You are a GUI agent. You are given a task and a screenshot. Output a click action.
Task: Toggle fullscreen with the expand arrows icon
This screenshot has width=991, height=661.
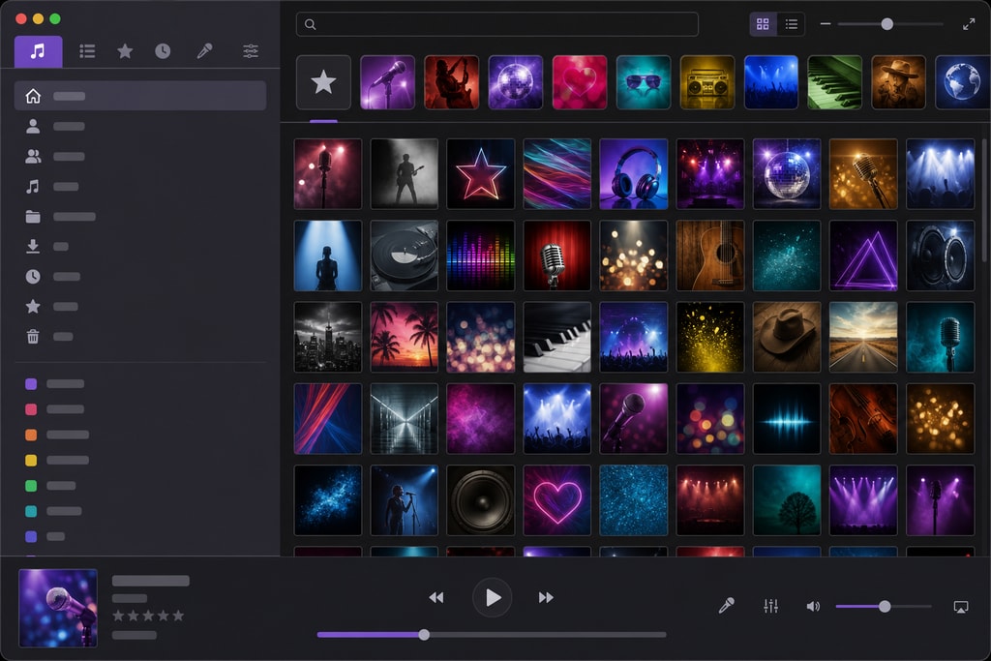[968, 24]
